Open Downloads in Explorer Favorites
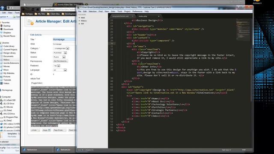The image size is (274, 154). click(8, 29)
